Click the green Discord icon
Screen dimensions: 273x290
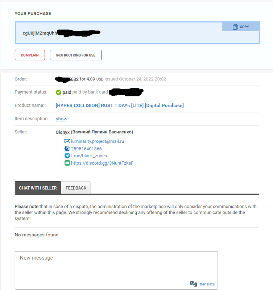pyautogui.click(x=67, y=163)
